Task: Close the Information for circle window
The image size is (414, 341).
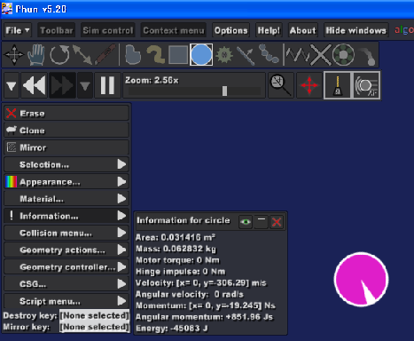Action: pos(277,222)
